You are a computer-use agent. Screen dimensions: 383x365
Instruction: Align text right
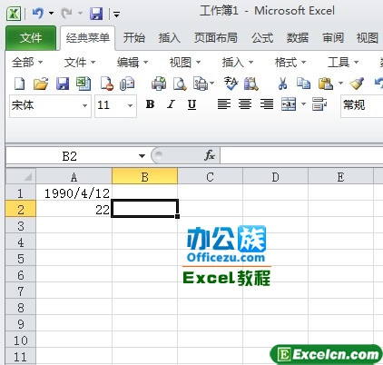point(267,104)
